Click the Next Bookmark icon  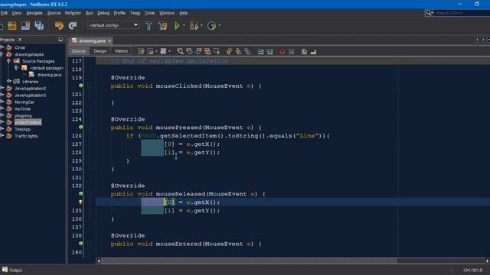tap(238, 51)
